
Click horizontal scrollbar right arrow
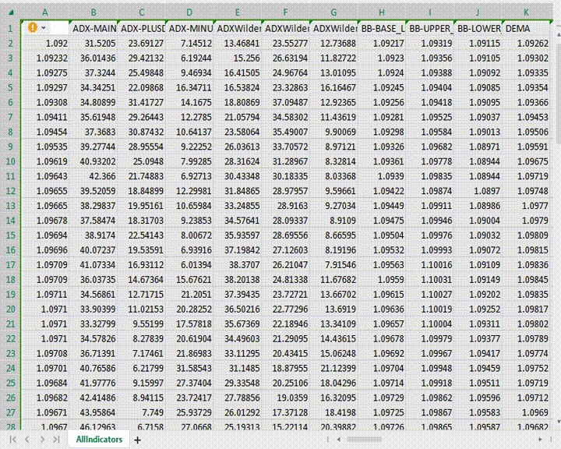(540, 439)
